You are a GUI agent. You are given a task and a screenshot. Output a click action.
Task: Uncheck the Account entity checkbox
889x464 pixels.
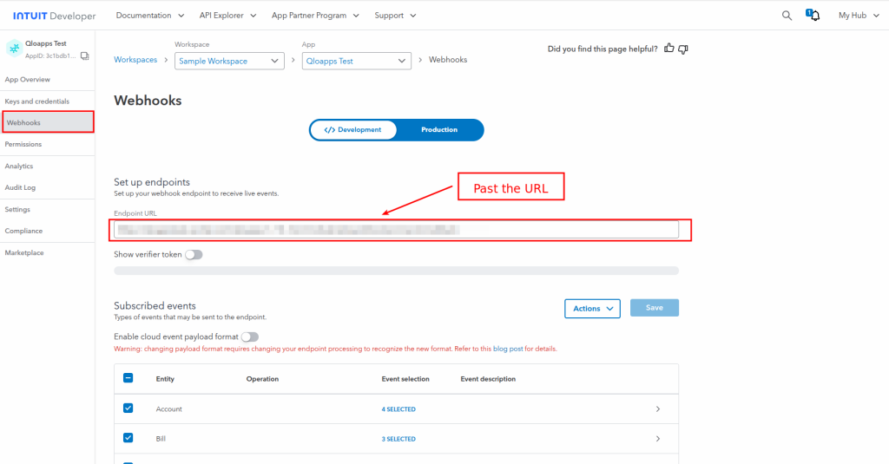tap(128, 408)
